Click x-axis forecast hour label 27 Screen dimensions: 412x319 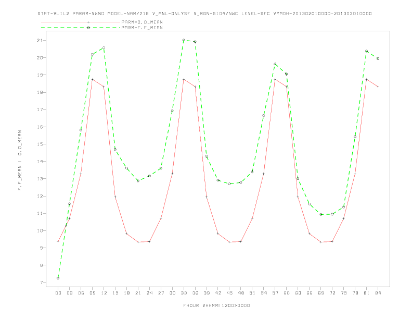(161, 293)
